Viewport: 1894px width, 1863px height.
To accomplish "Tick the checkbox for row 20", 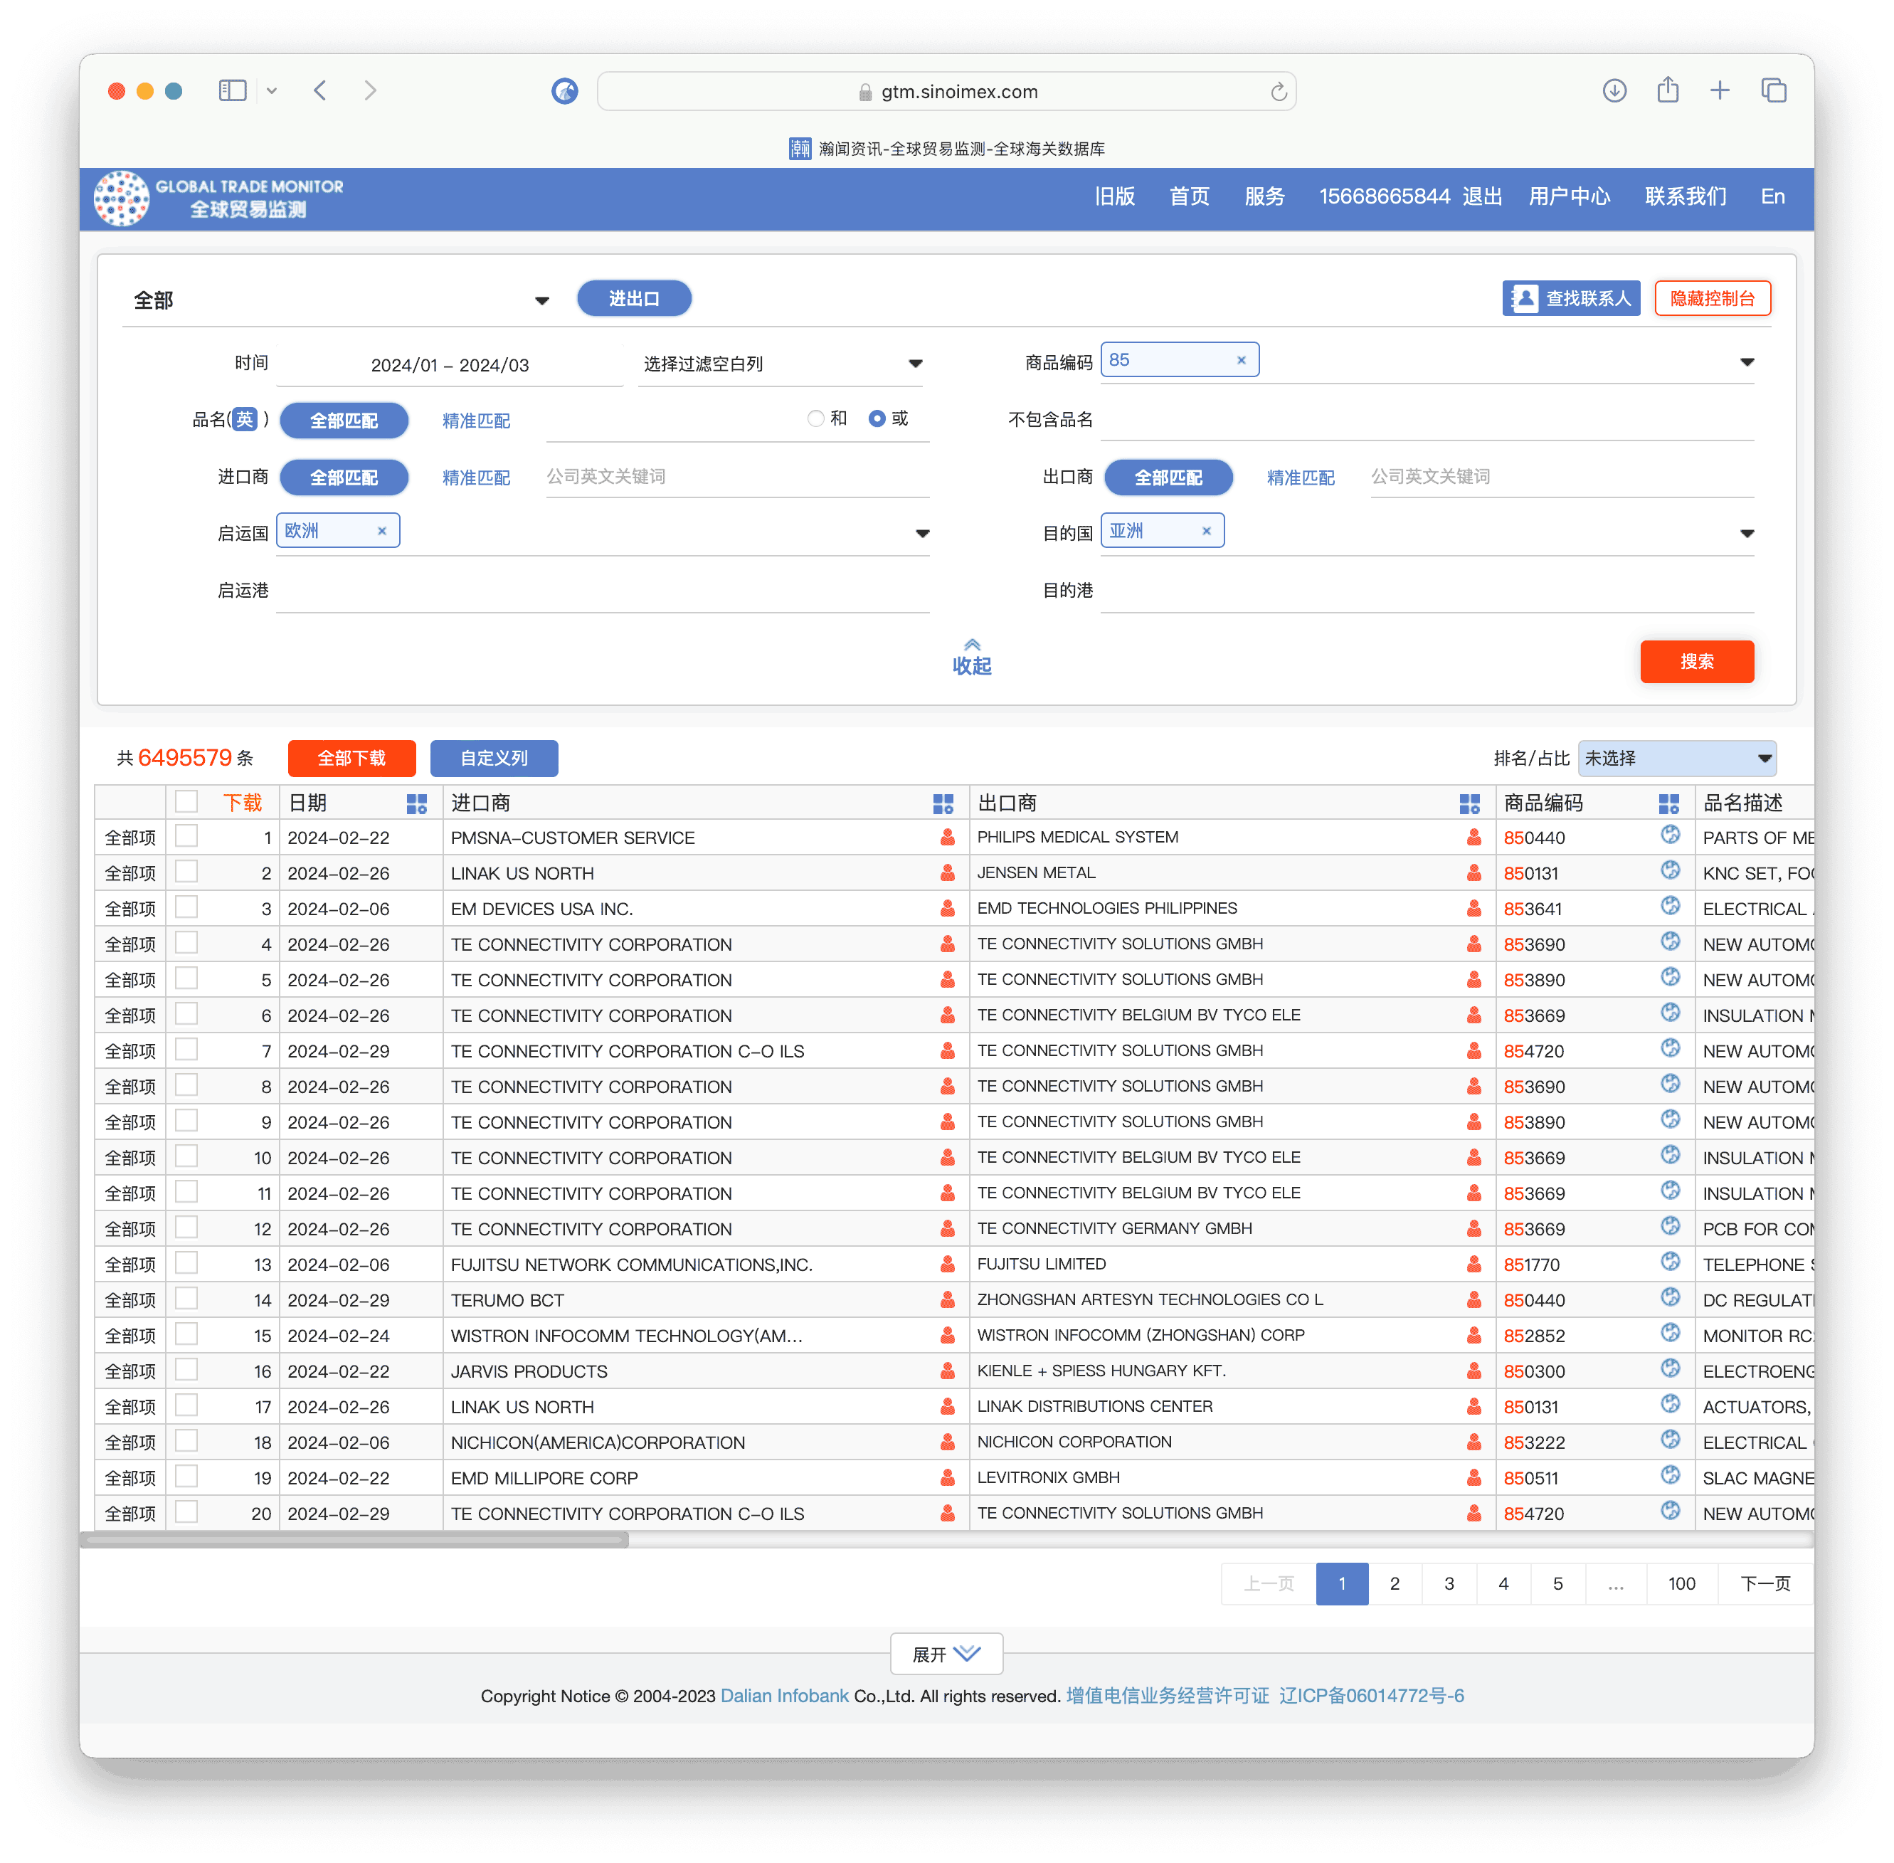I will [186, 1513].
